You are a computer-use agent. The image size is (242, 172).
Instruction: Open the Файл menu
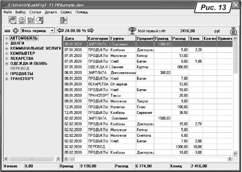pos(7,12)
